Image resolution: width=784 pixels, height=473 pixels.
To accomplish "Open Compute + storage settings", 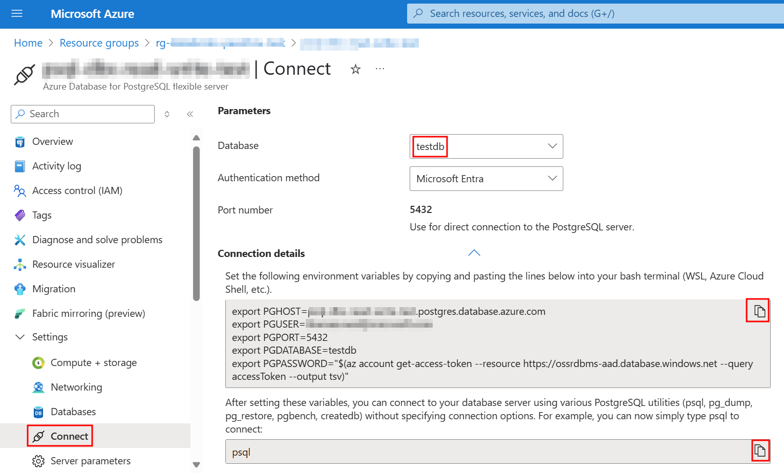I will point(94,362).
